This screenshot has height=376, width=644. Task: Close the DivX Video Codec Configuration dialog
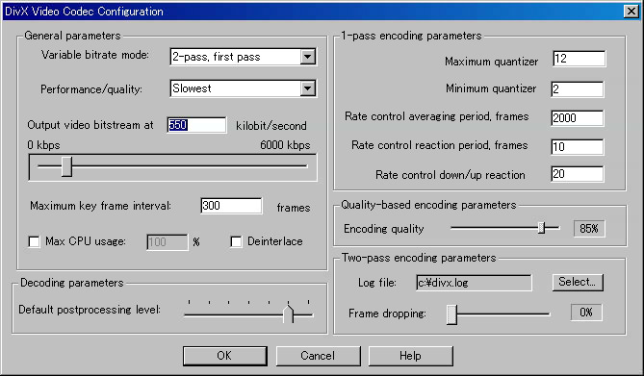tap(631, 12)
